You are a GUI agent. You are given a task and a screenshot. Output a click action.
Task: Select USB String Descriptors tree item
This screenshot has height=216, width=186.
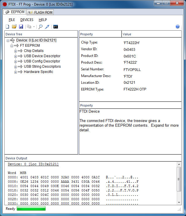tap(42, 66)
